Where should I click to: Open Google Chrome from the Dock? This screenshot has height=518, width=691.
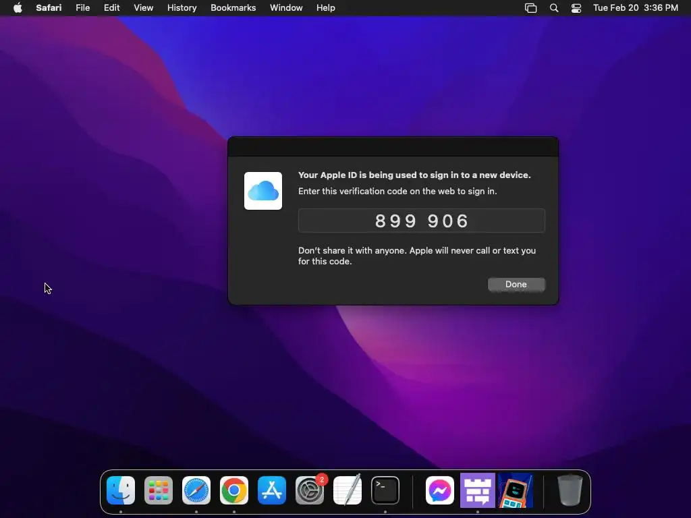(234, 490)
